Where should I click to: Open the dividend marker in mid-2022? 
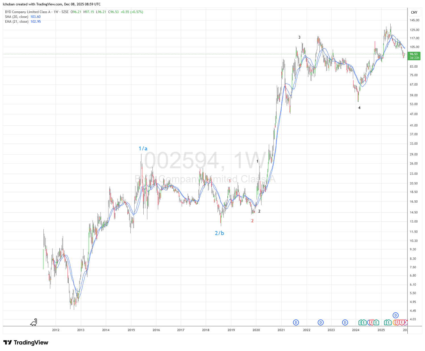pos(321,322)
